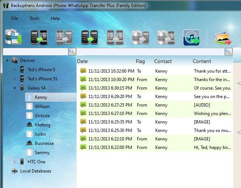
Task: Click the avatar icon beside William
Action: (x=29, y=106)
